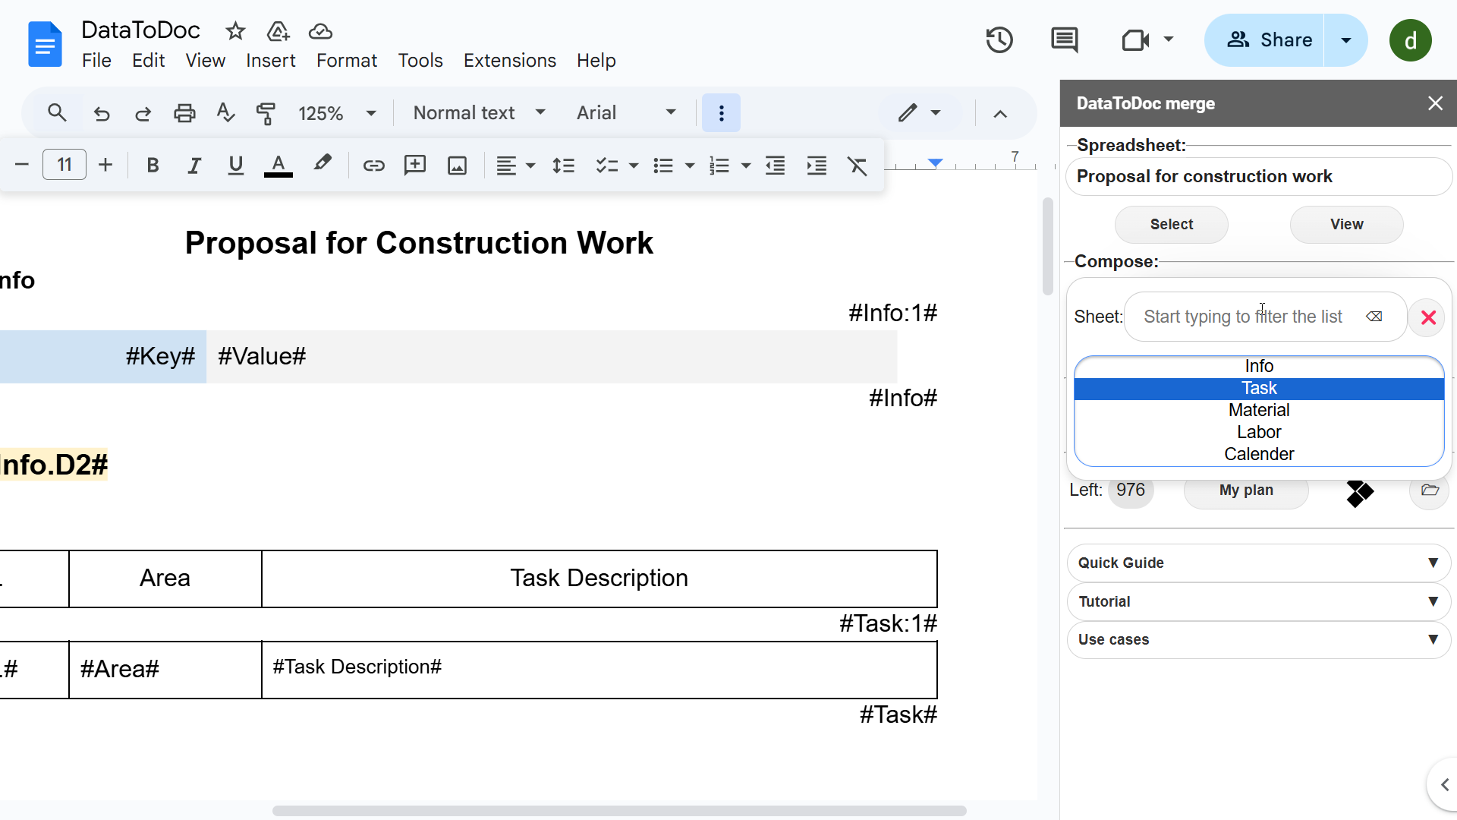Screen dimensions: 1457x820
Task: Toggle italic formatting
Action: [x=194, y=165]
